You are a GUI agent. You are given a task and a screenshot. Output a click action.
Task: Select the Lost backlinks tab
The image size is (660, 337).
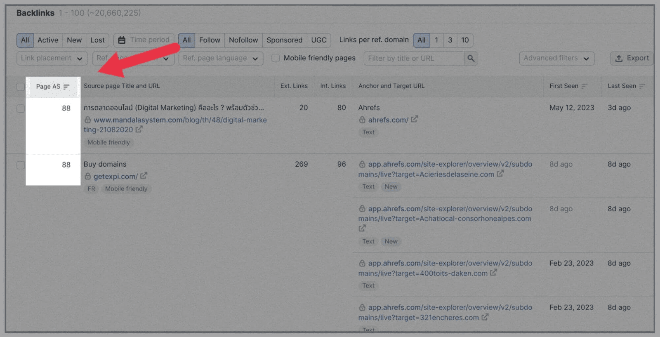click(x=97, y=40)
